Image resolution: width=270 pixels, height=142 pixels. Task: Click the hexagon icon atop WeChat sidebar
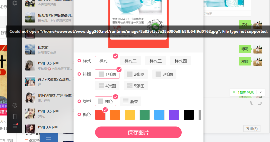pyautogui.click(x=15, y=3)
